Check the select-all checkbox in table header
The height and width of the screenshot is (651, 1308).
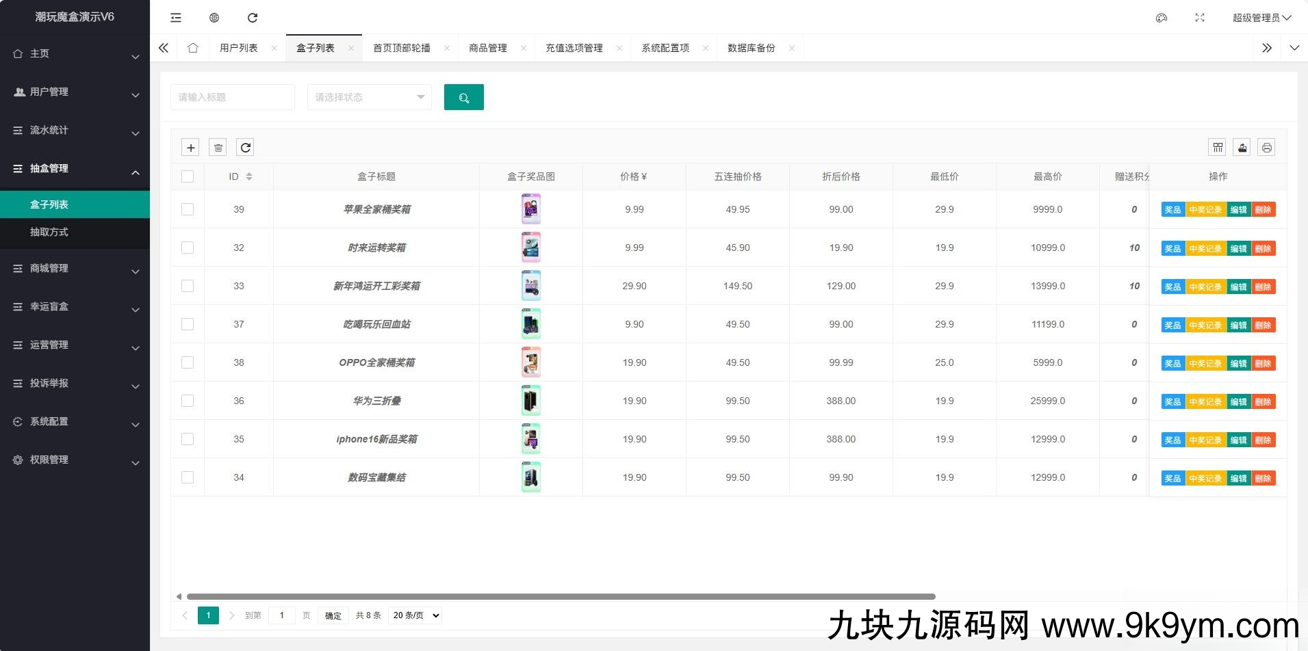188,176
